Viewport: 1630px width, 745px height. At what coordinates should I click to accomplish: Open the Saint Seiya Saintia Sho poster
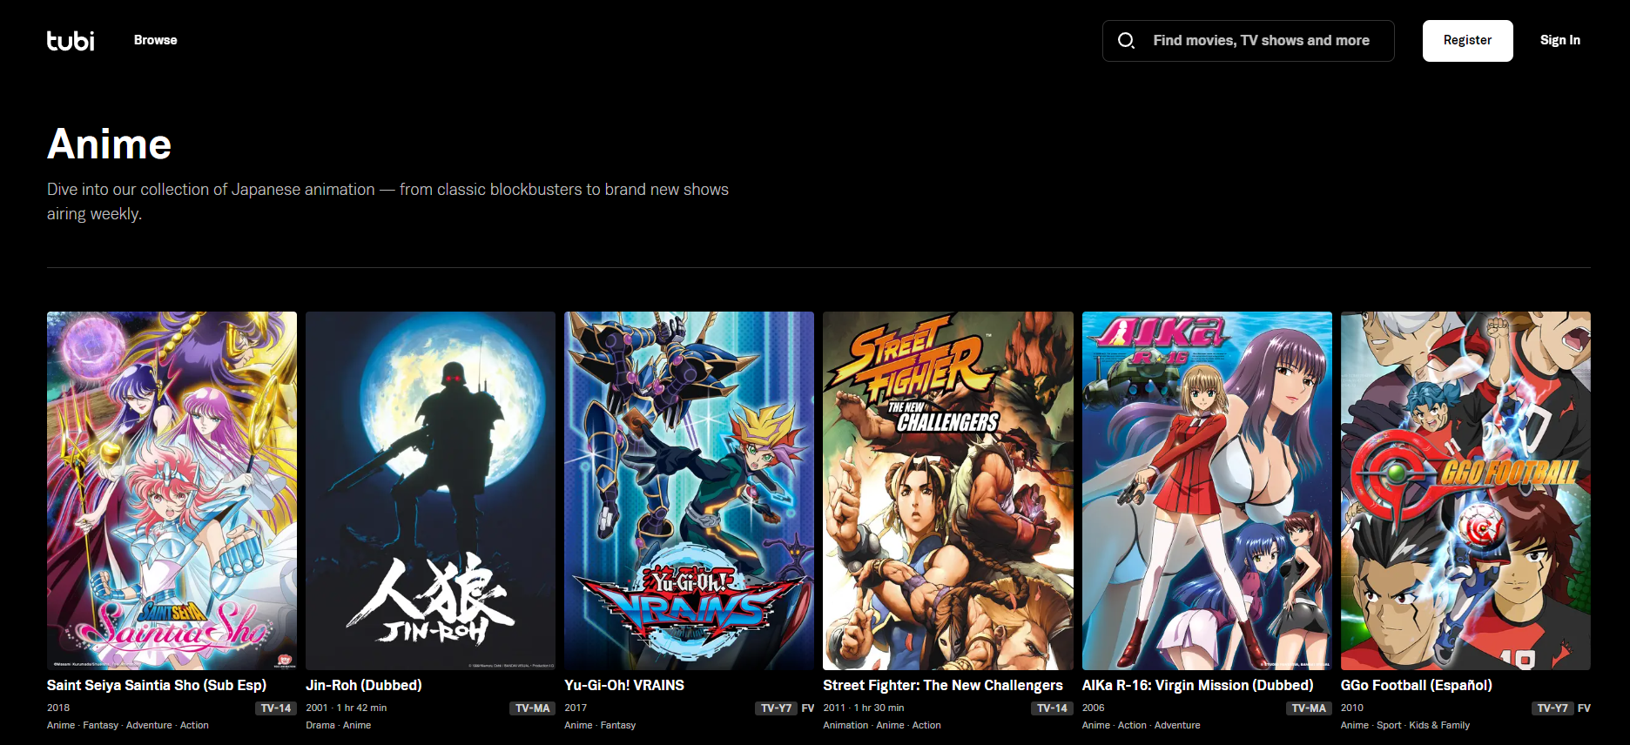point(172,491)
